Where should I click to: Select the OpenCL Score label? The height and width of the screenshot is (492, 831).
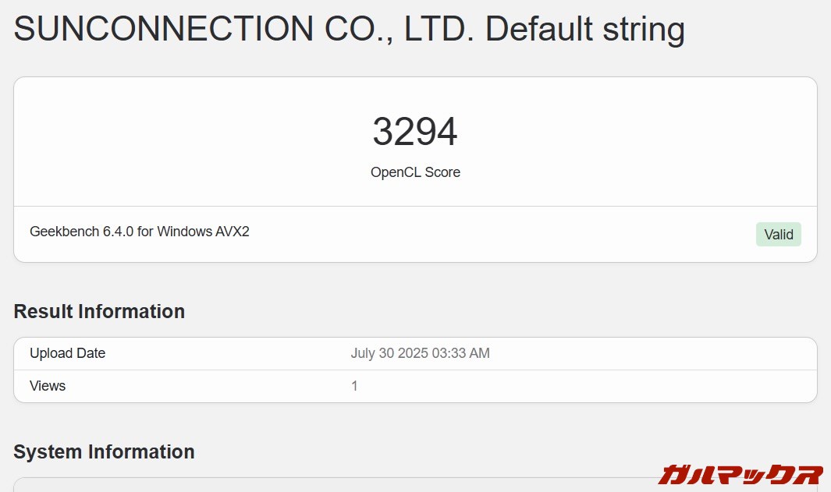[415, 172]
